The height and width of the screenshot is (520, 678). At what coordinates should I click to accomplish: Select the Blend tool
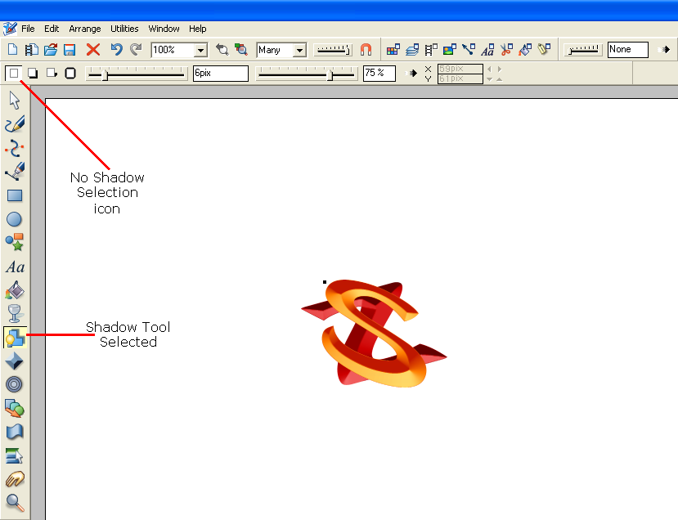click(x=14, y=408)
